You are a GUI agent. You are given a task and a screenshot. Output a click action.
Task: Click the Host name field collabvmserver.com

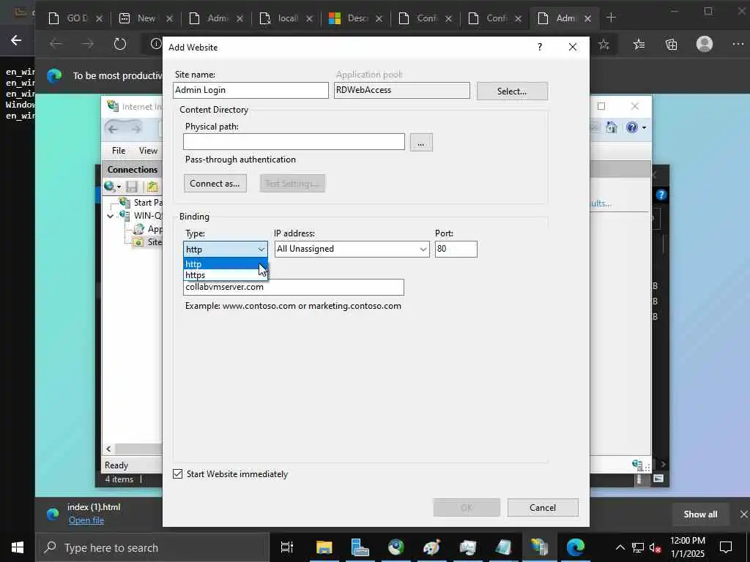[x=294, y=287]
